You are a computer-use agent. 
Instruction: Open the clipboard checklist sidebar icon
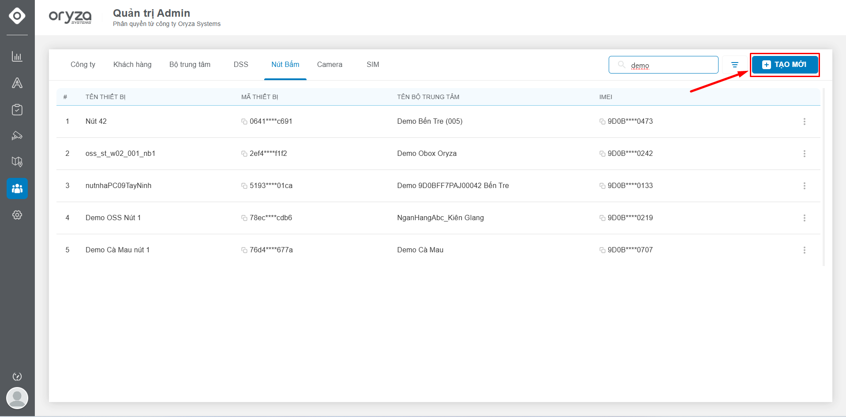click(x=17, y=109)
